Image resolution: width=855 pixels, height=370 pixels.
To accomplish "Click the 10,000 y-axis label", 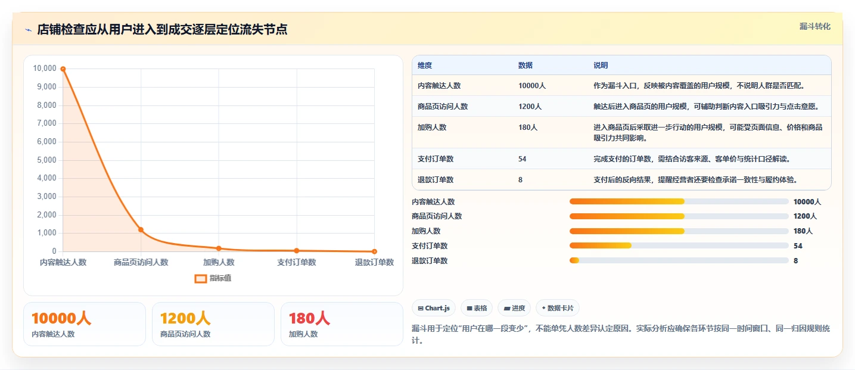I will pos(45,69).
